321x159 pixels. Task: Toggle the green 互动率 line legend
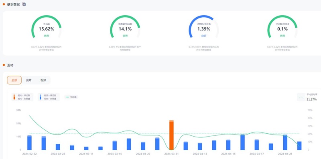pos(71,97)
